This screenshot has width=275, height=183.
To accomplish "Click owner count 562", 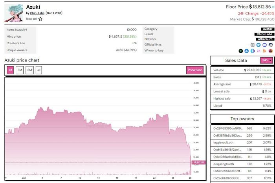I will point(249,128).
